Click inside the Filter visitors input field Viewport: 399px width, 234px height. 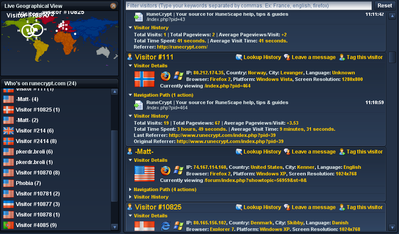pyautogui.click(x=249, y=6)
